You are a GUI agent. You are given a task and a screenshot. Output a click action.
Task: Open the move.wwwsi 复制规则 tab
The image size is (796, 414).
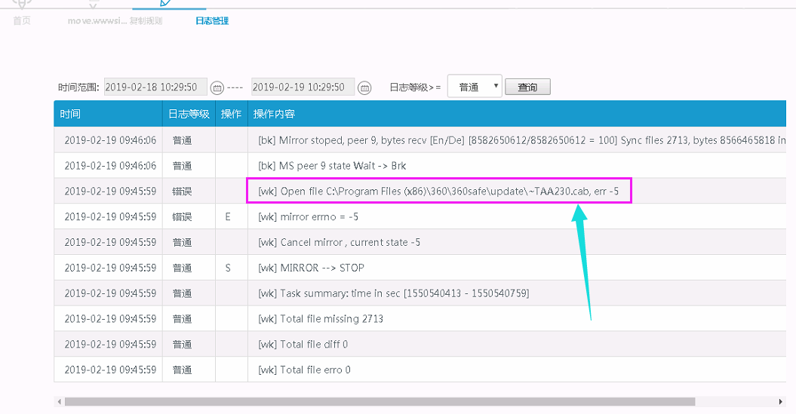(115, 21)
